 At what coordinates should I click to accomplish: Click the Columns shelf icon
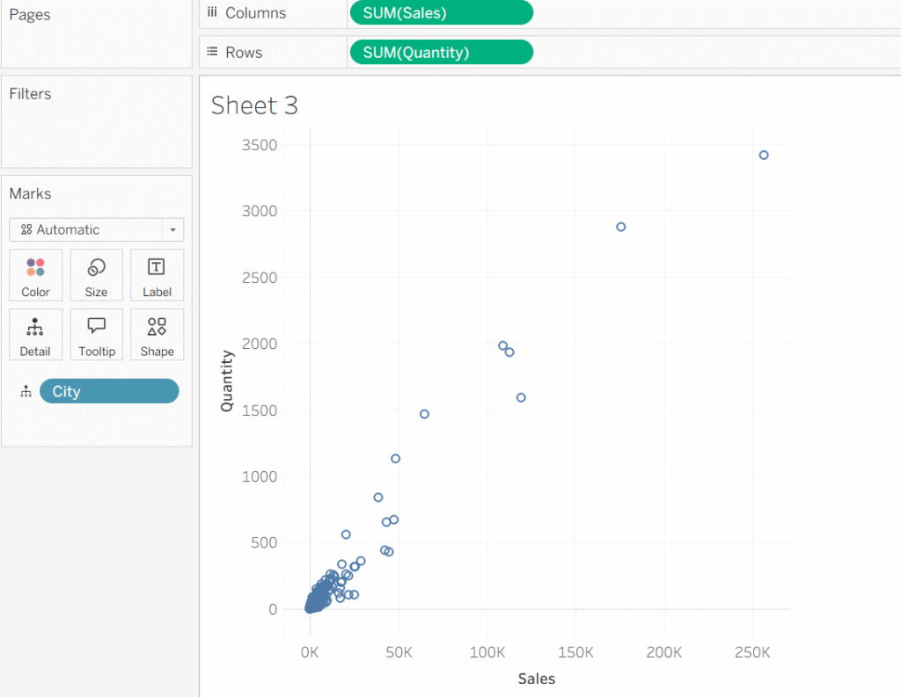click(x=212, y=13)
